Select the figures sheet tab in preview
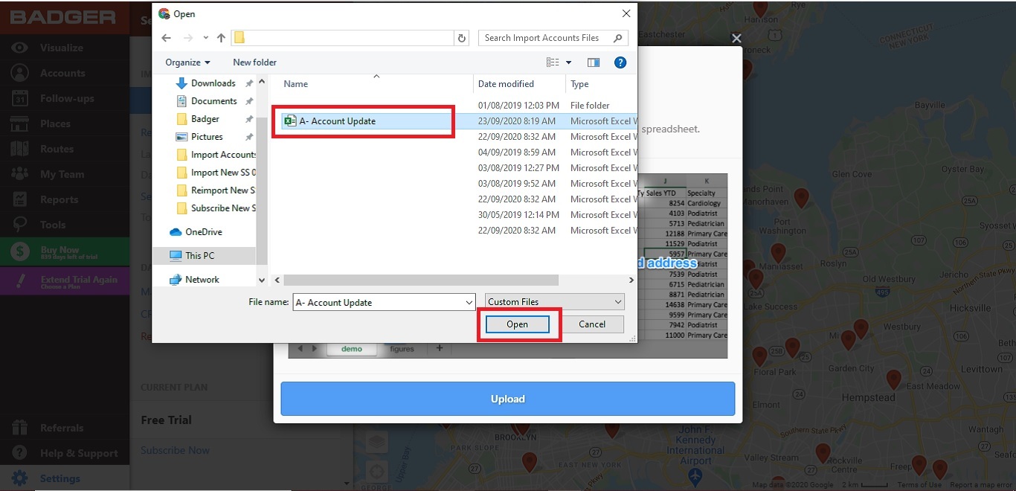Image resolution: width=1016 pixels, height=491 pixels. [x=402, y=348]
